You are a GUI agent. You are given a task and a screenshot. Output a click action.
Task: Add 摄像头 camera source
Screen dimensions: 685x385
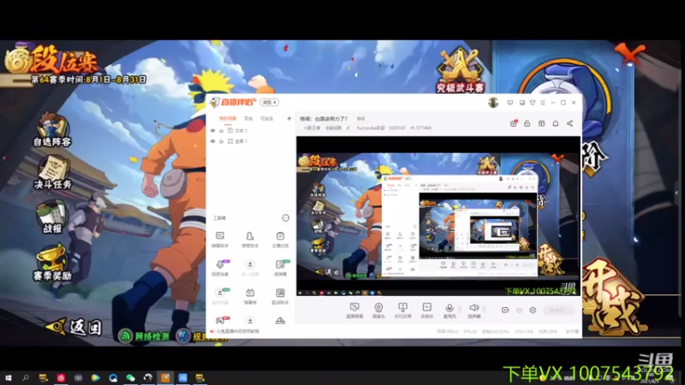pos(378,311)
